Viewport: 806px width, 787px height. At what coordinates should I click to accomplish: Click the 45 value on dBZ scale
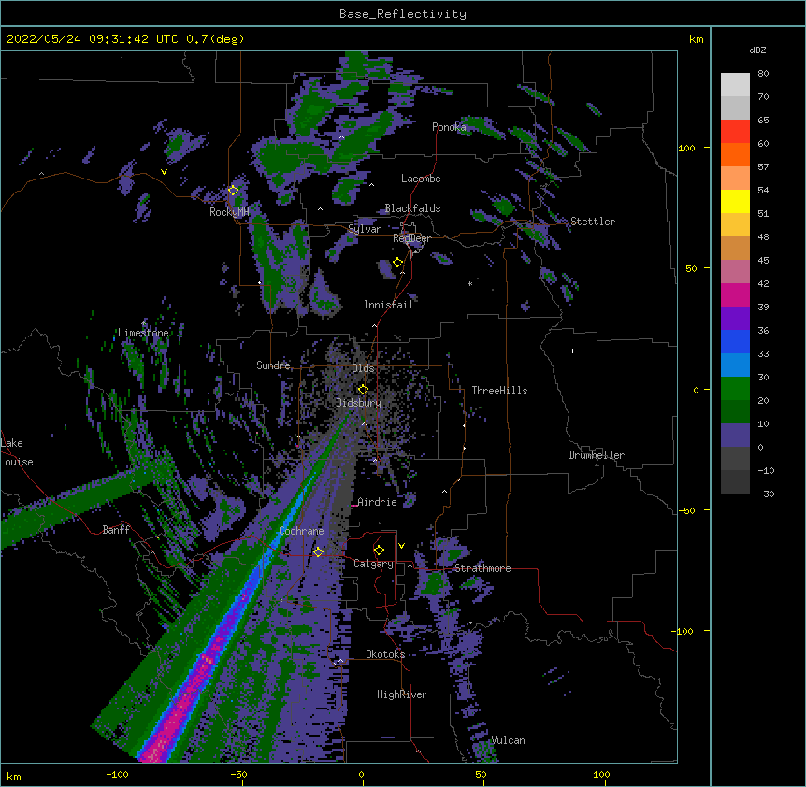click(763, 261)
